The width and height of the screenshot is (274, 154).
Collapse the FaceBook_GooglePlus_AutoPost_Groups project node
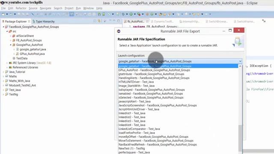tap(3, 27)
